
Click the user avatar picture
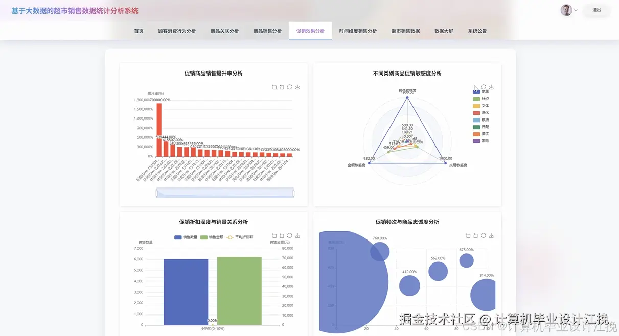[566, 10]
